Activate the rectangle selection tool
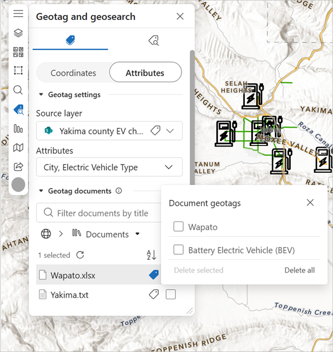Viewport: 333px width, 352px height. (x=18, y=71)
